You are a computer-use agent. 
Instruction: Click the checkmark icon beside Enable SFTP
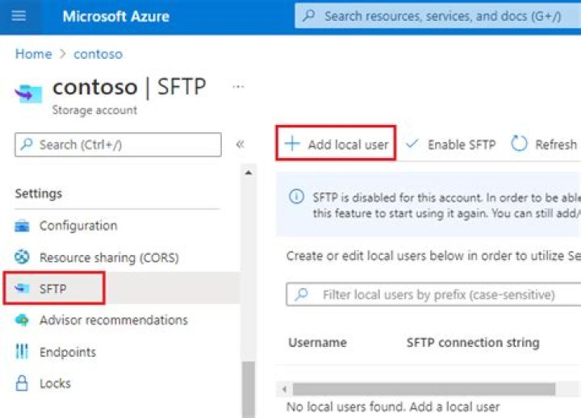click(x=412, y=144)
